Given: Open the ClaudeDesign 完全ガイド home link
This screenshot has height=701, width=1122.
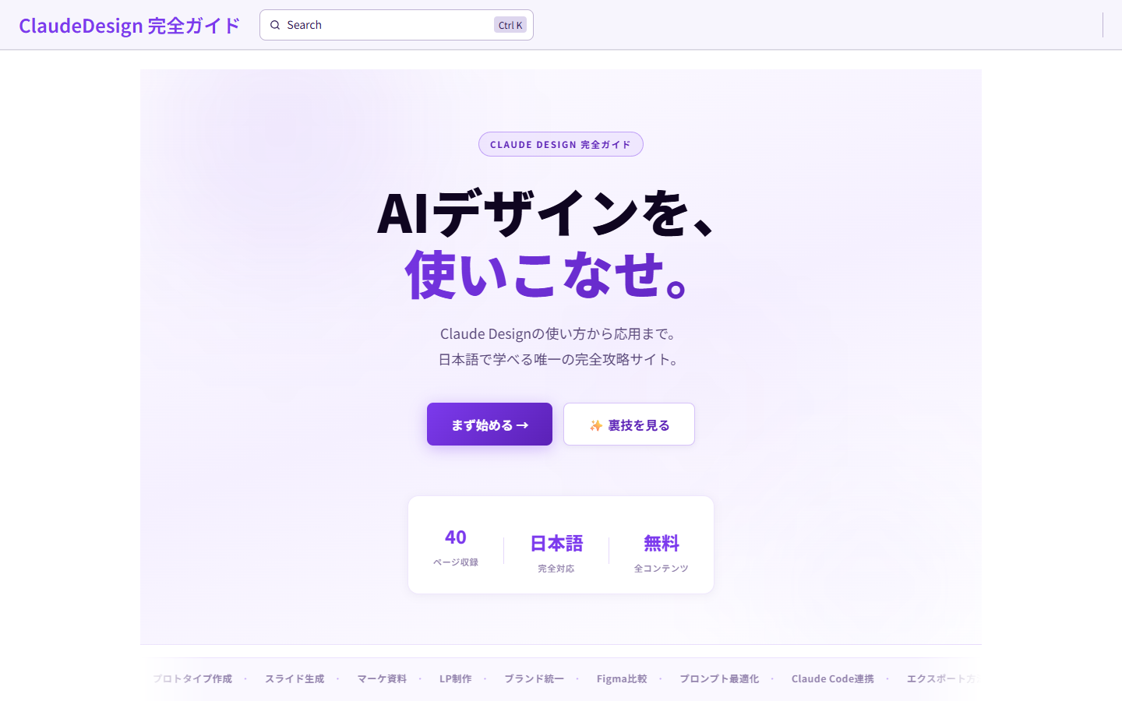Looking at the screenshot, I should 129,26.
